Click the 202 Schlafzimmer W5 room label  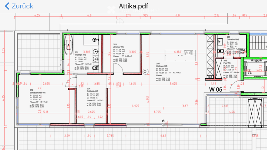38,91
